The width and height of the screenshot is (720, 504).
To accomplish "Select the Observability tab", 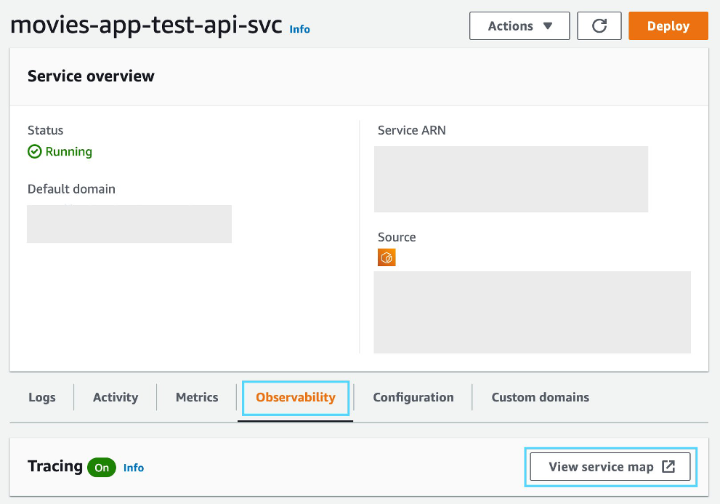I will 296,397.
